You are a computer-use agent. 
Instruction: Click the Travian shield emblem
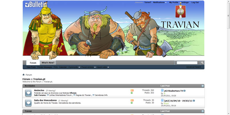[181, 11]
